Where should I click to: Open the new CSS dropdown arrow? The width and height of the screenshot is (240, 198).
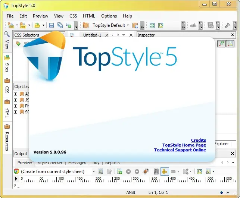click(x=17, y=25)
